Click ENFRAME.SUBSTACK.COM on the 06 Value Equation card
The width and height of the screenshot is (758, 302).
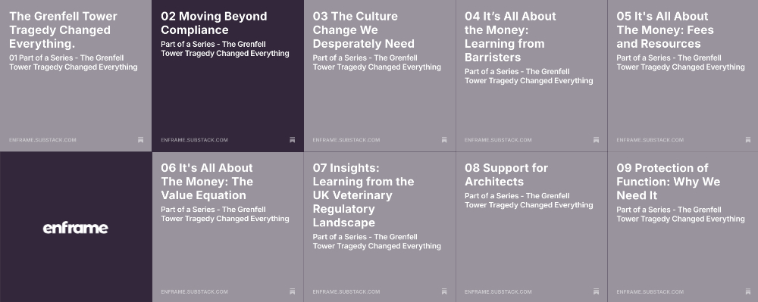194,291
